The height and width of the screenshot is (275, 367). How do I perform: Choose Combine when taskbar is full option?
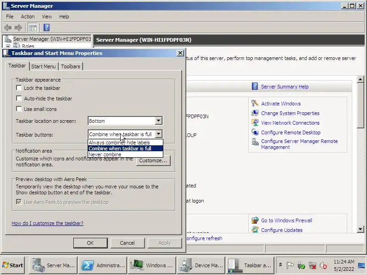tap(125, 148)
